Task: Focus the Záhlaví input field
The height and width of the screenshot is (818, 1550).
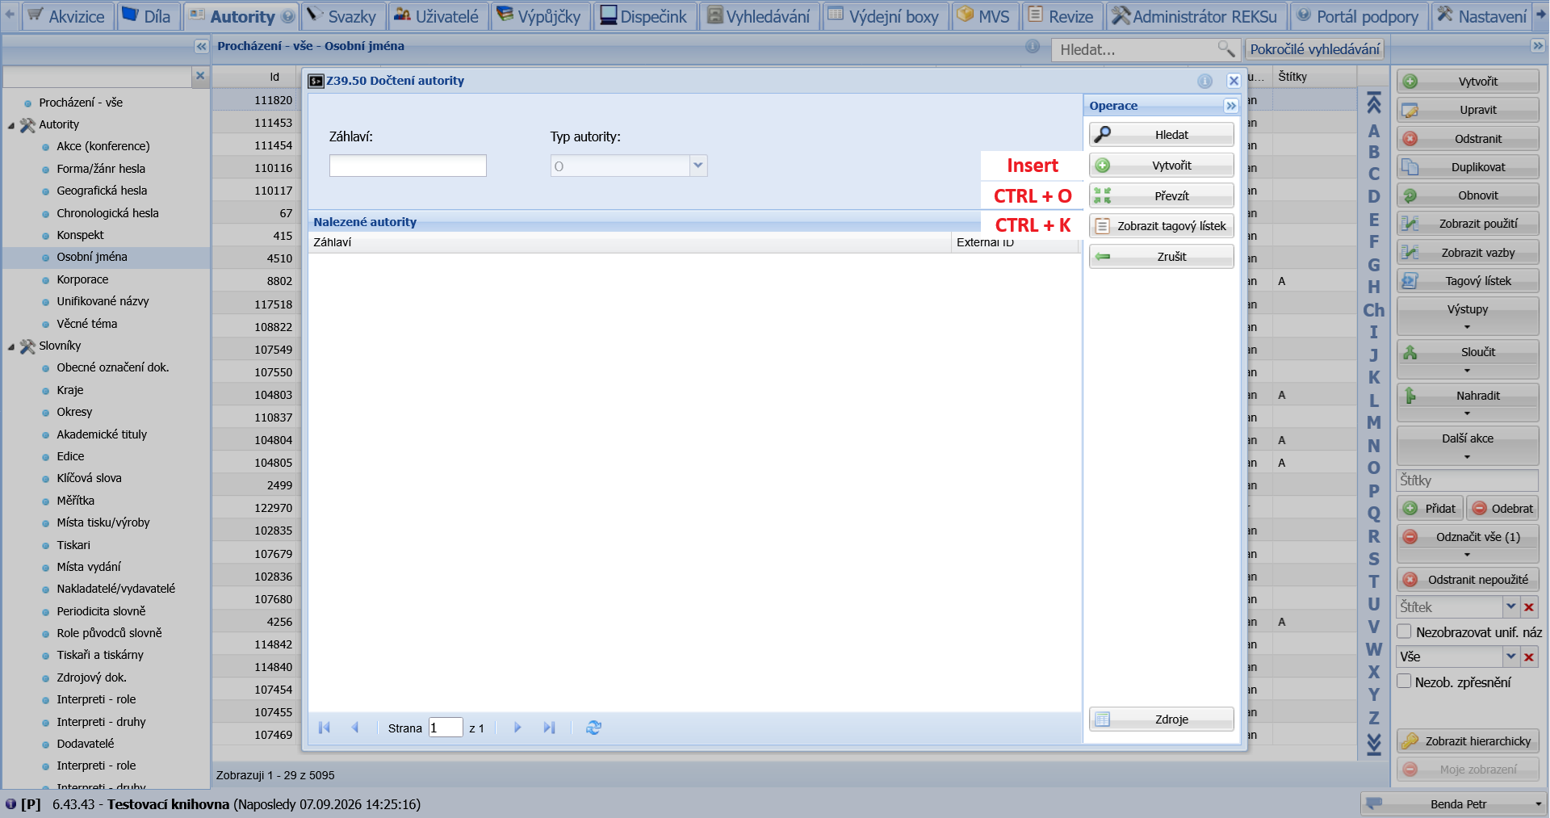Action: pyautogui.click(x=408, y=166)
